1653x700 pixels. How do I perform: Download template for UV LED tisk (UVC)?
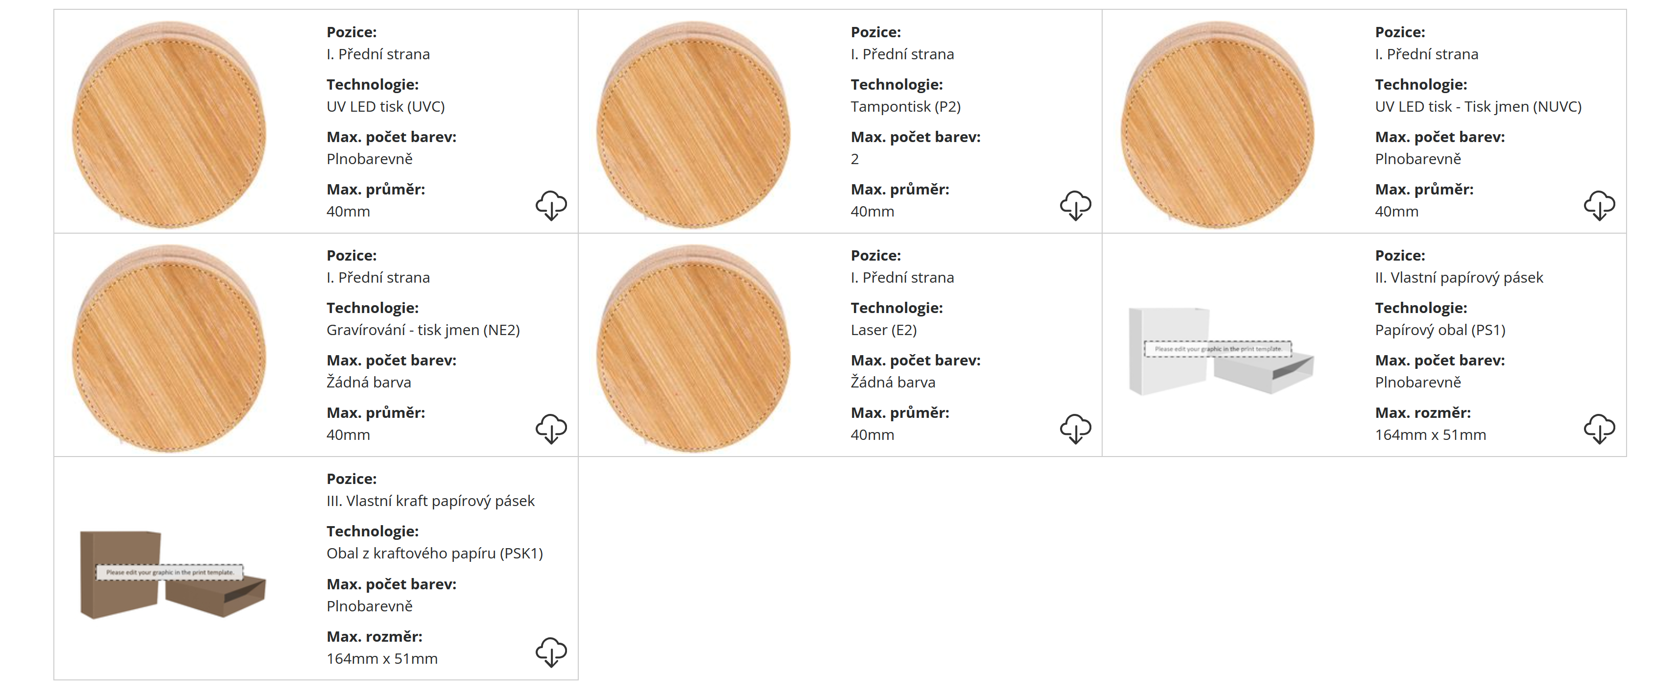coord(551,206)
